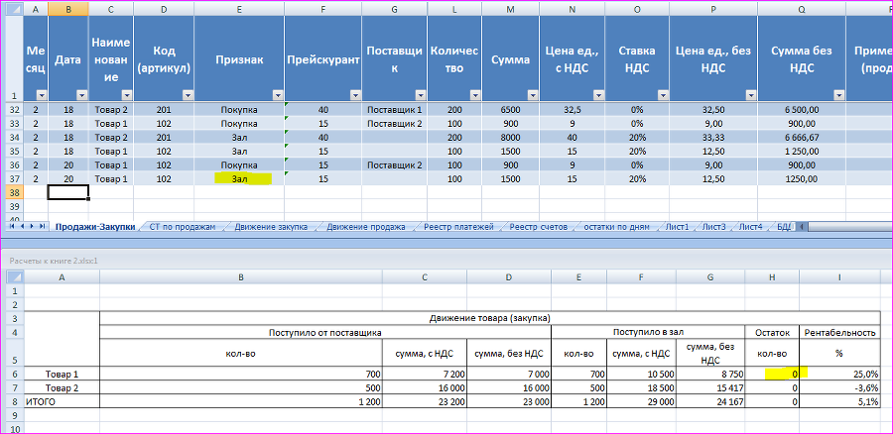Viewport: 893px width, 434px height.
Task: Select yellow highlighted Зал cell in row 37
Action: 239,178
